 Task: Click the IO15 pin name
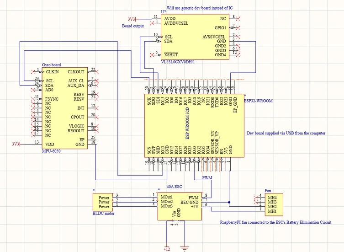[x=163, y=101]
